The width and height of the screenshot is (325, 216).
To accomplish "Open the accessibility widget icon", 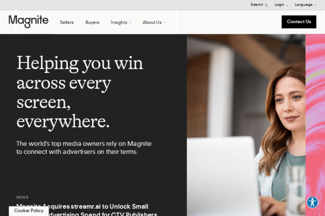I will tap(312, 202).
